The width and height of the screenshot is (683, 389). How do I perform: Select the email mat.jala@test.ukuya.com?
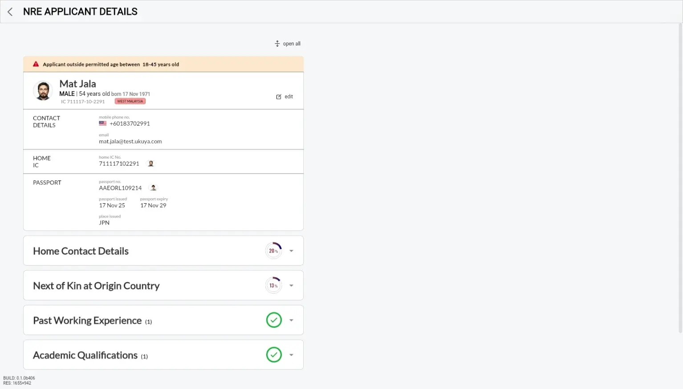pos(130,141)
